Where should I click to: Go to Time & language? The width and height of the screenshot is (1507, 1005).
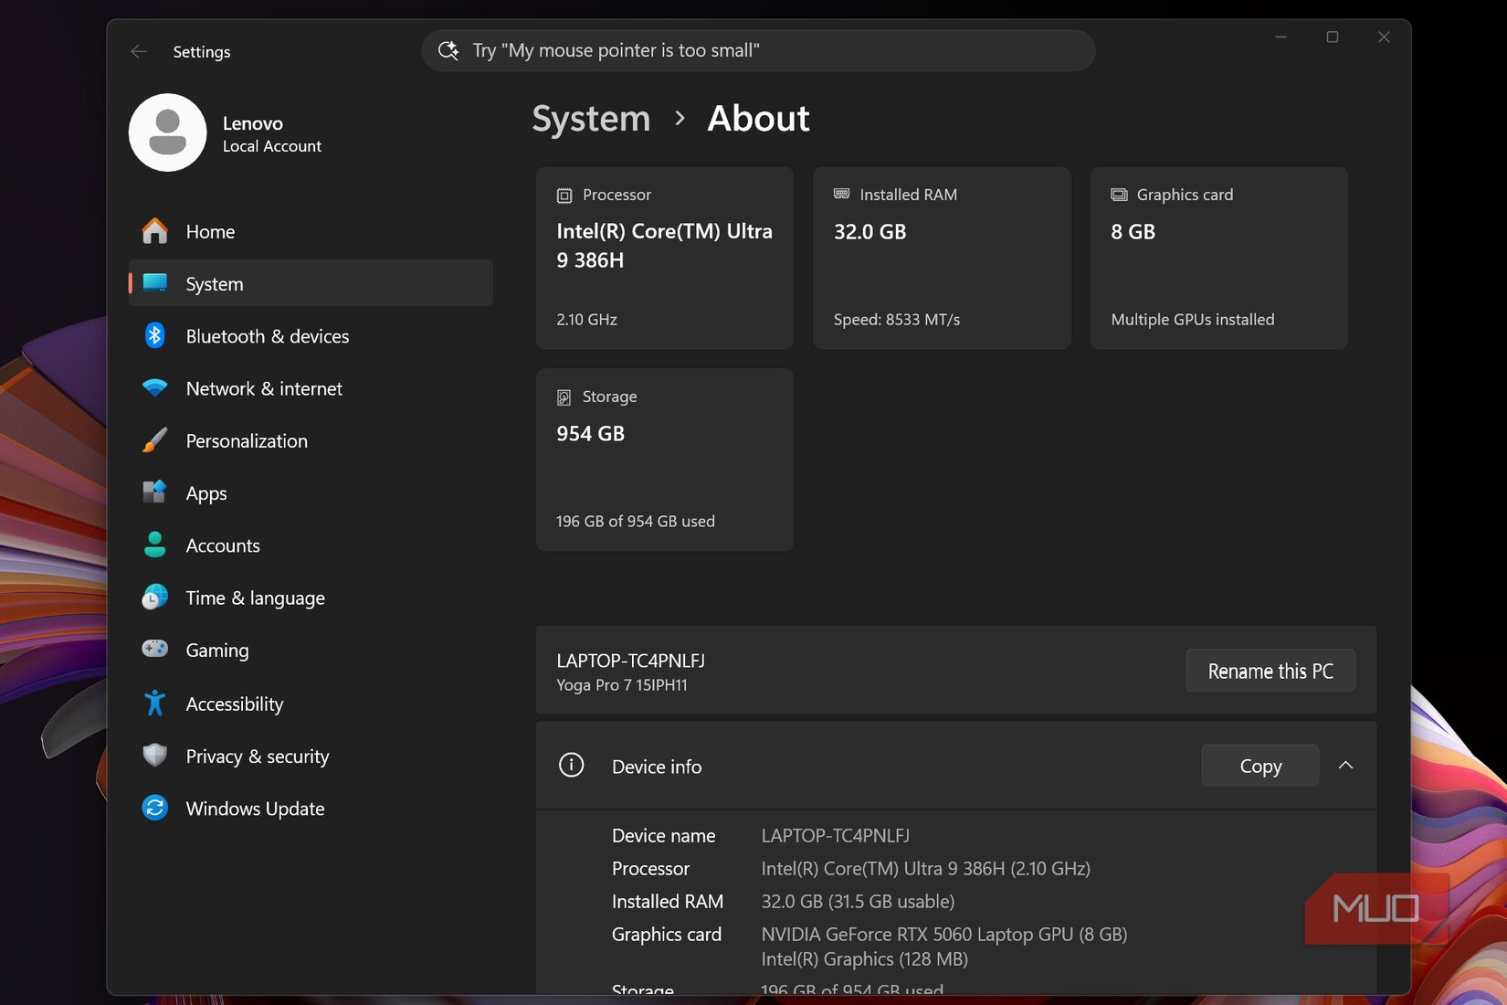(311, 598)
